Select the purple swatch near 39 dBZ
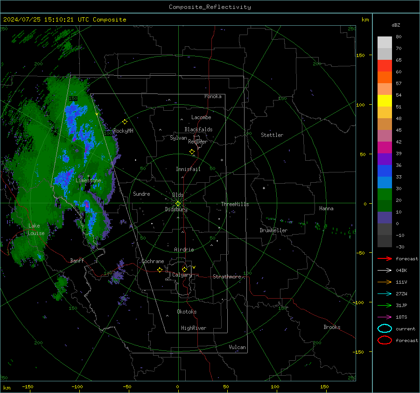Image resolution: width=420 pixels, height=393 pixels. point(385,159)
